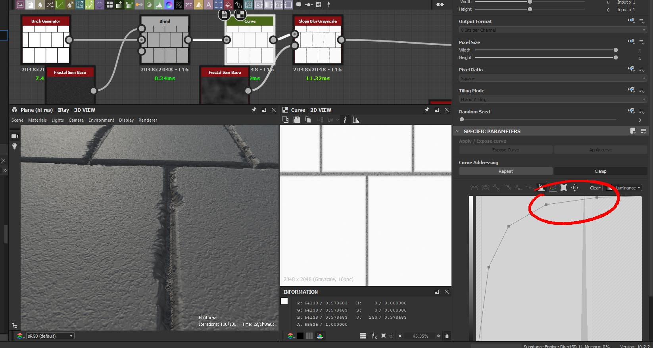Image resolution: width=653 pixels, height=348 pixels.
Task: Open the Scene menu in 3D view
Action: (17, 120)
